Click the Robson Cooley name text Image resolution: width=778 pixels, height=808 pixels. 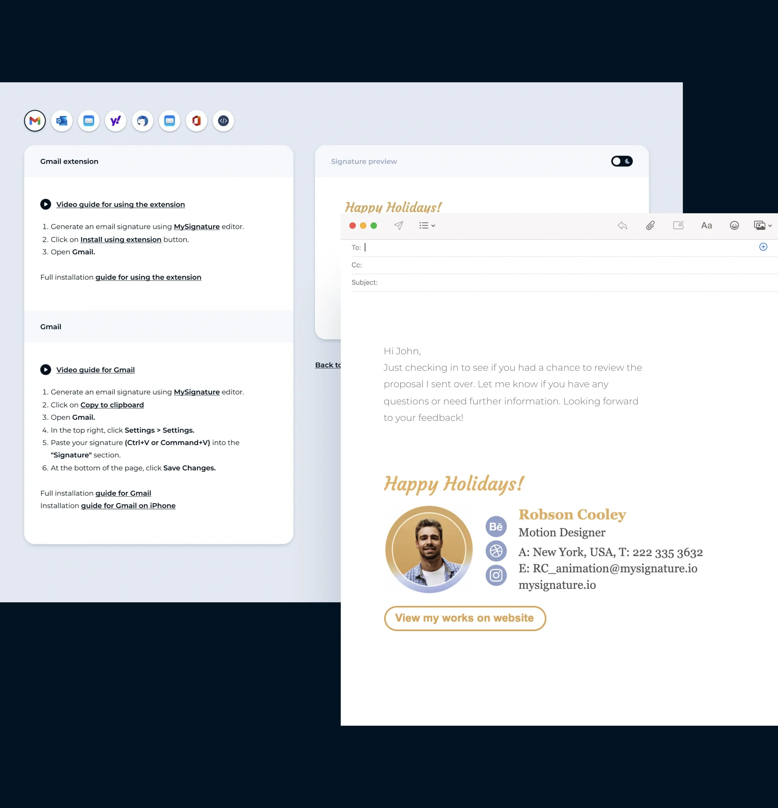click(x=572, y=514)
